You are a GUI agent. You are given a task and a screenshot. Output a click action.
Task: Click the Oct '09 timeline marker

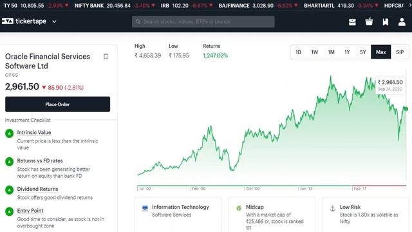[253, 189]
